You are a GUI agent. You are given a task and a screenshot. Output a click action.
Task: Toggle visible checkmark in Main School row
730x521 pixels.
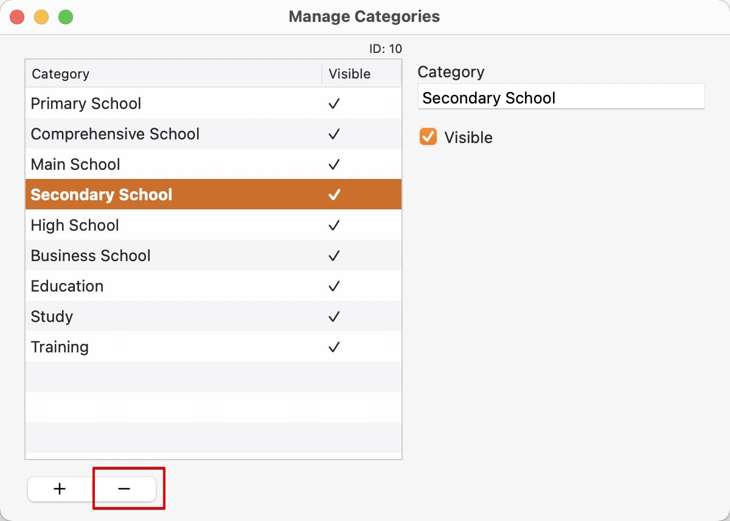[333, 164]
